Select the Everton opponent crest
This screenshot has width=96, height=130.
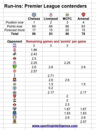click(14, 113)
